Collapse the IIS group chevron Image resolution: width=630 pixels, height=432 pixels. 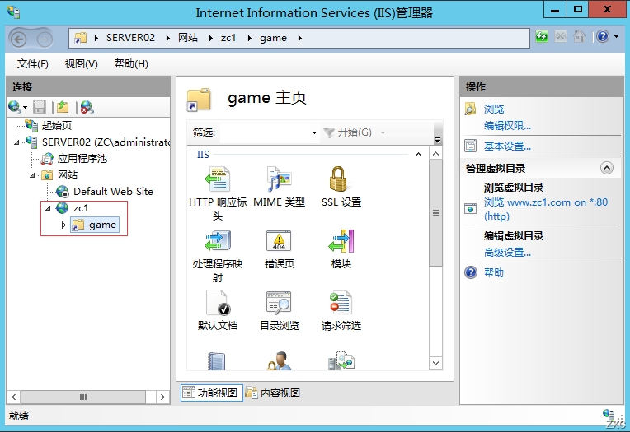point(418,155)
